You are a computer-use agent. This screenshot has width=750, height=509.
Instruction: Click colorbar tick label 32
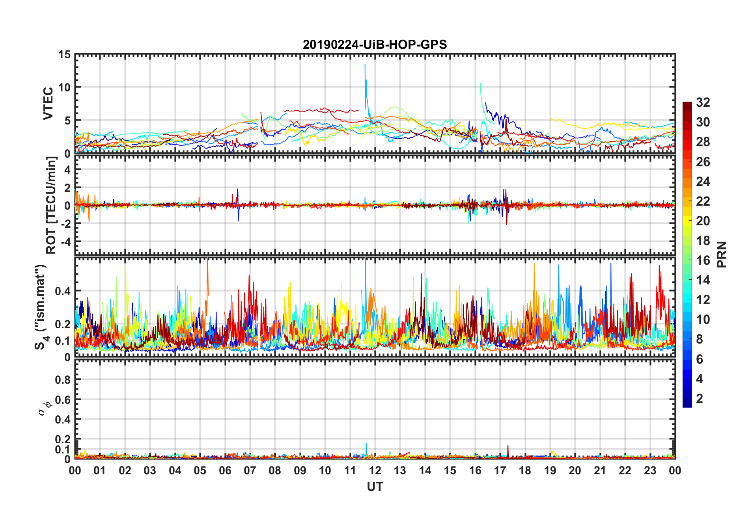coord(703,102)
